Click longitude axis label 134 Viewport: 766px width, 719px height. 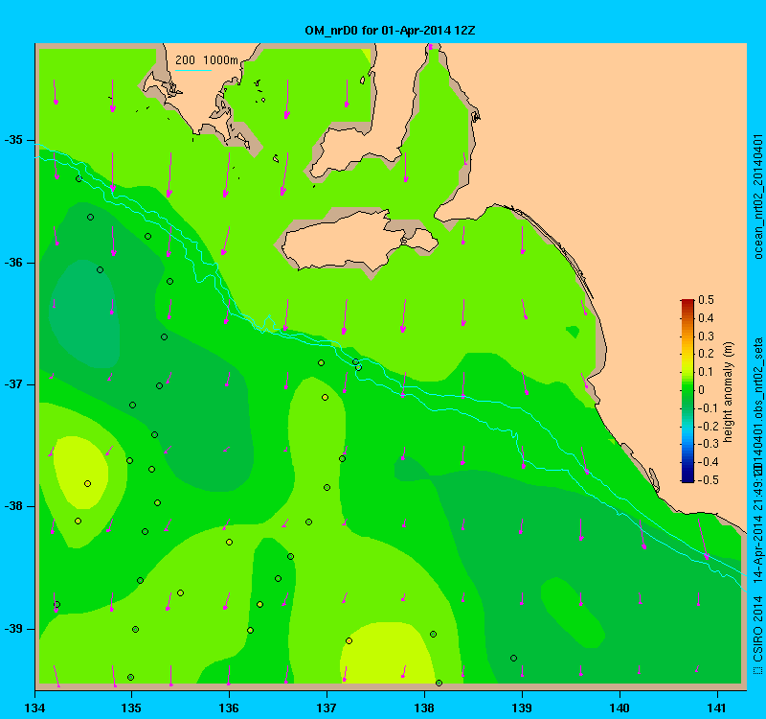point(35,707)
